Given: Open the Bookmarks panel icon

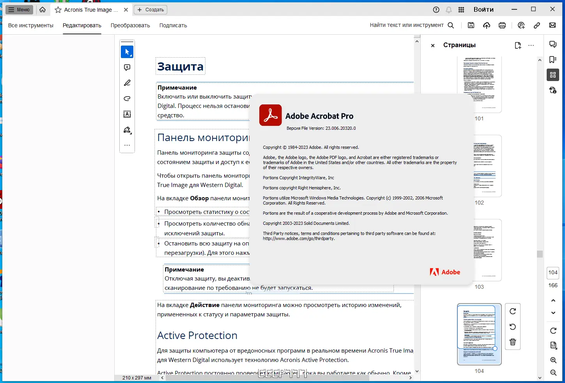Looking at the screenshot, I should [x=553, y=60].
